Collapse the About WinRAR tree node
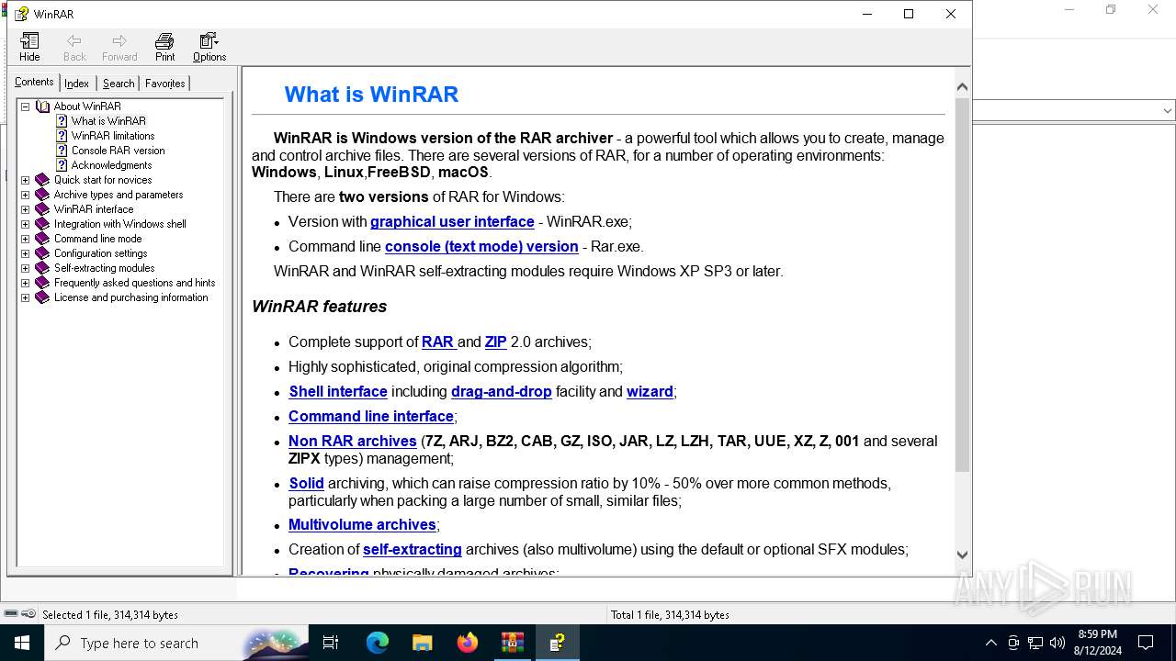The height and width of the screenshot is (661, 1176). [26, 106]
